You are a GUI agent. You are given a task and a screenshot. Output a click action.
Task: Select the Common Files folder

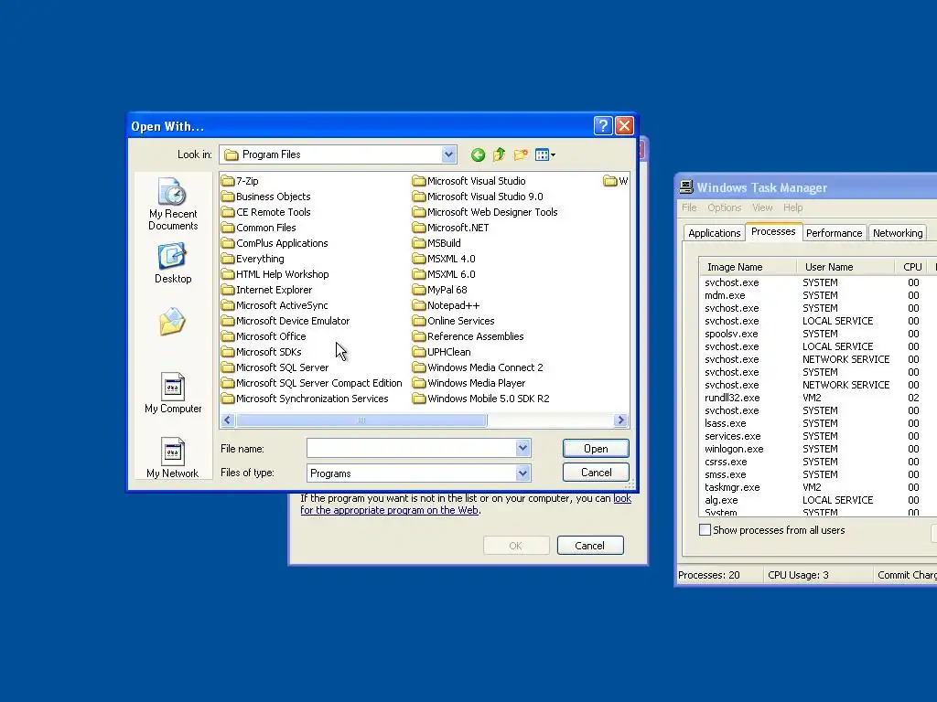coord(259,228)
